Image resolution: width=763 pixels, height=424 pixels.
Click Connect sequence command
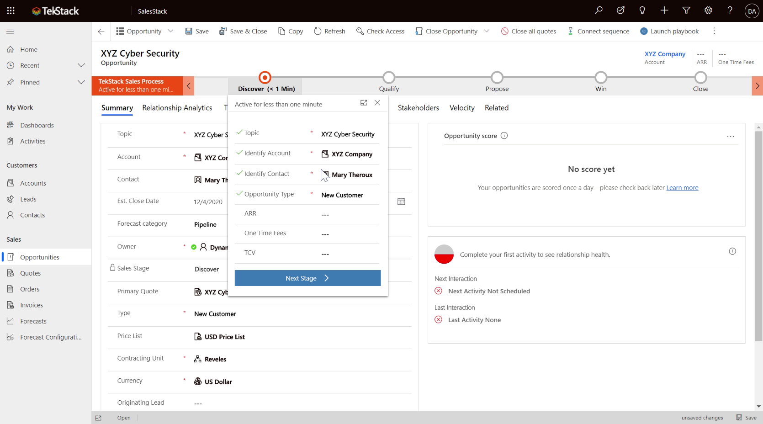pyautogui.click(x=598, y=31)
